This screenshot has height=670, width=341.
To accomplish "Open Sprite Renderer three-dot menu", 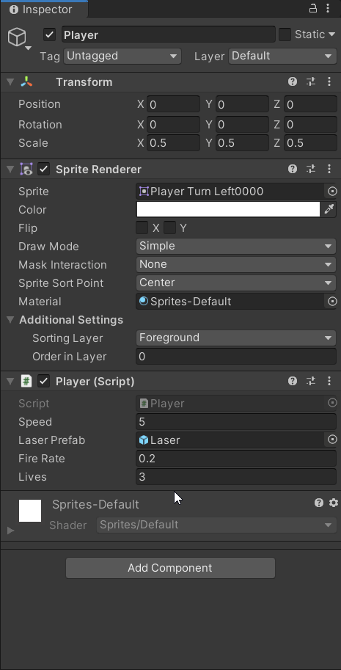I will point(329,169).
